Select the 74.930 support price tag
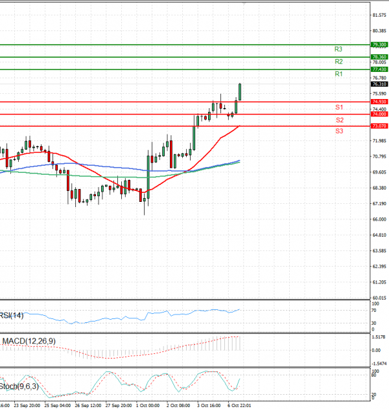Image resolution: width=389 pixels, height=409 pixels. point(379,102)
